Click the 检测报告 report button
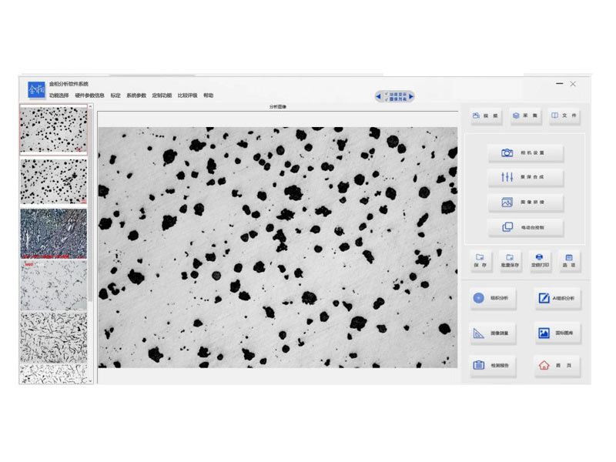Viewport: 616px width, 462px height. coord(494,365)
